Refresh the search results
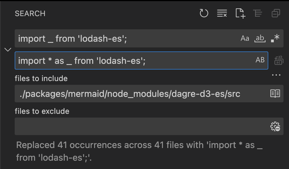The width and height of the screenshot is (289, 169). pos(204,13)
